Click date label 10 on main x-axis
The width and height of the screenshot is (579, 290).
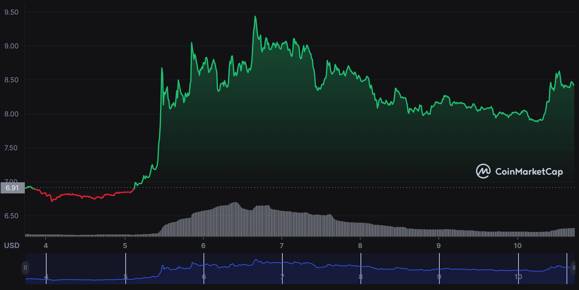coord(518,246)
